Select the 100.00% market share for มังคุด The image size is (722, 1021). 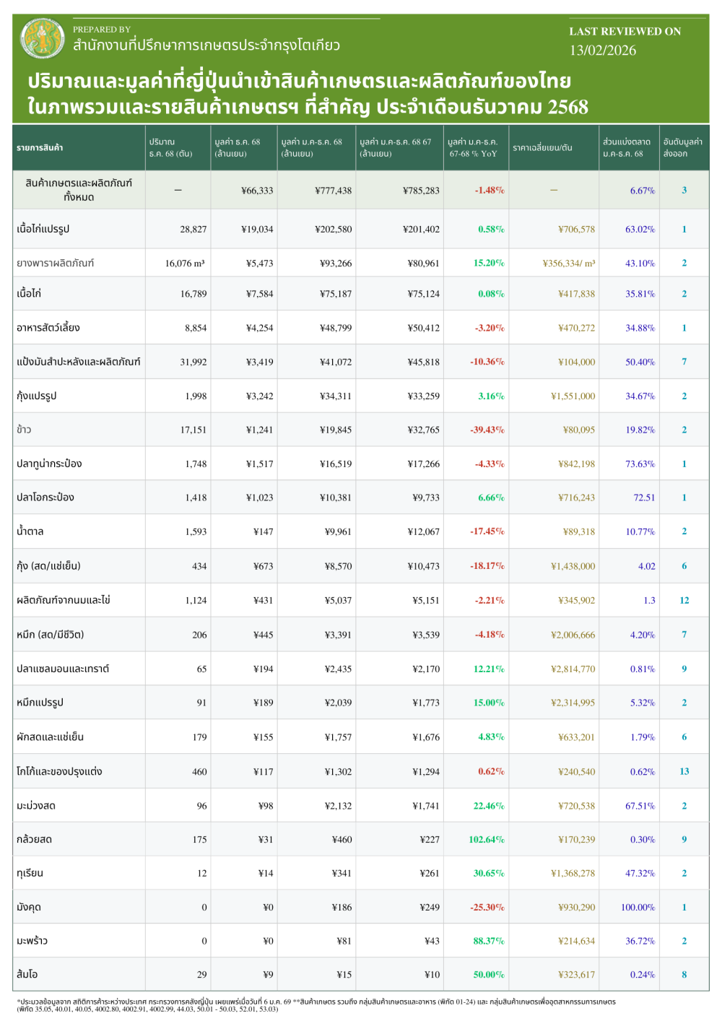[638, 908]
